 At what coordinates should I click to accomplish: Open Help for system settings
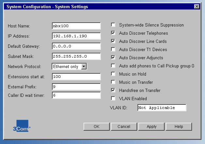click(179, 126)
